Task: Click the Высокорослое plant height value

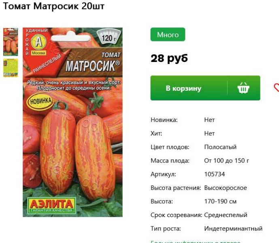Action: coord(226,188)
